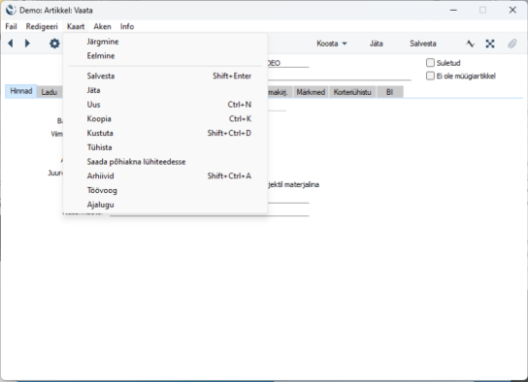
Task: Open the Redigeeri menu
Action: (42, 26)
